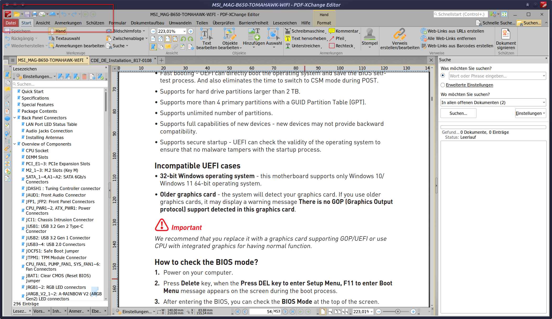Image resolution: width=552 pixels, height=319 pixels.
Task: Click the Schnellstart search field
Action: click(461, 14)
